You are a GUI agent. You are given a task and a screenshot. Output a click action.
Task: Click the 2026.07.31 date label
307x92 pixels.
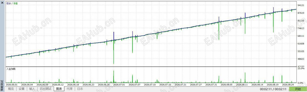[x=211, y=85]
